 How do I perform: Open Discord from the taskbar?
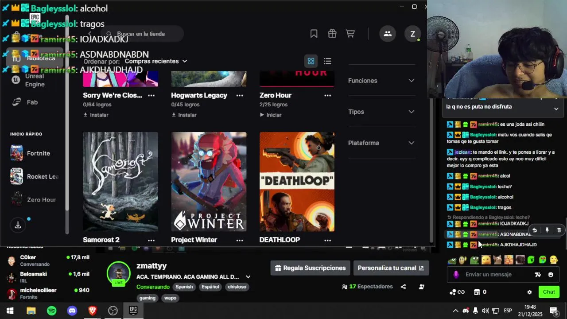72,311
